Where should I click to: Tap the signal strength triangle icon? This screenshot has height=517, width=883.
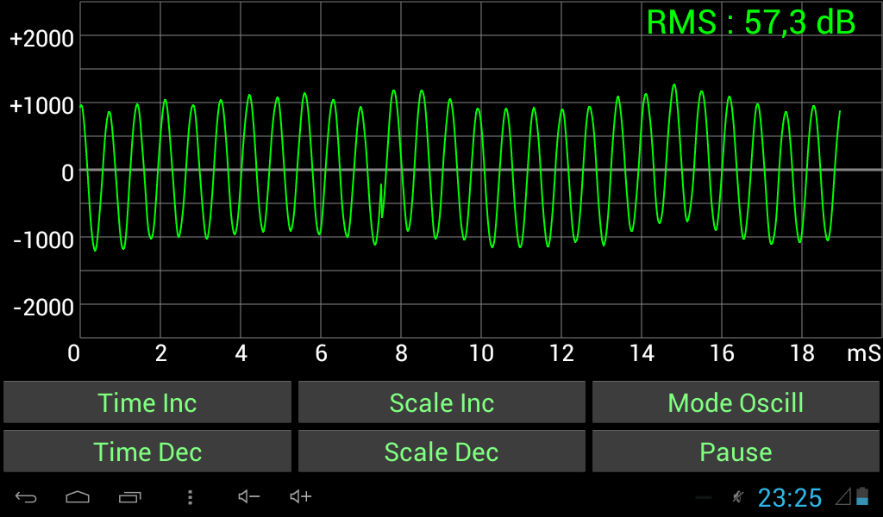coord(842,498)
